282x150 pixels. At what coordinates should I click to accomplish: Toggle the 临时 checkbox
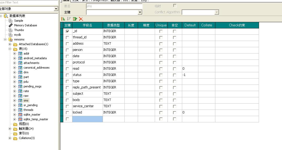(175, 5)
